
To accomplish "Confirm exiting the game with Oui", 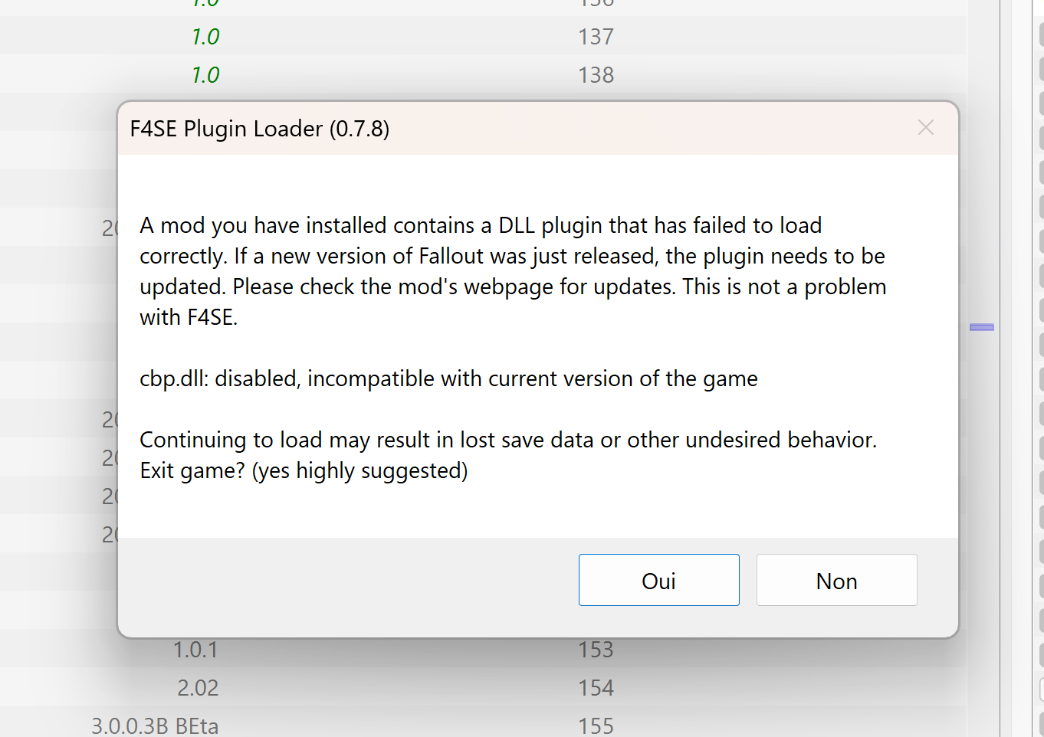I will click(x=658, y=580).
